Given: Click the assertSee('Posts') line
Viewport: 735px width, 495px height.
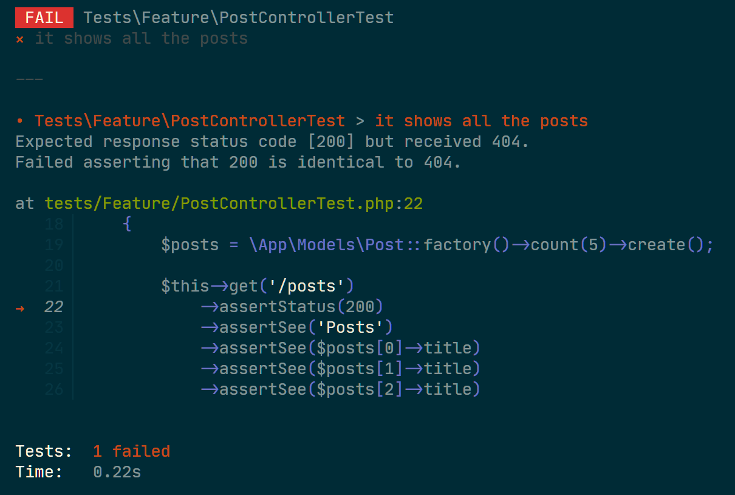Looking at the screenshot, I should tap(297, 327).
